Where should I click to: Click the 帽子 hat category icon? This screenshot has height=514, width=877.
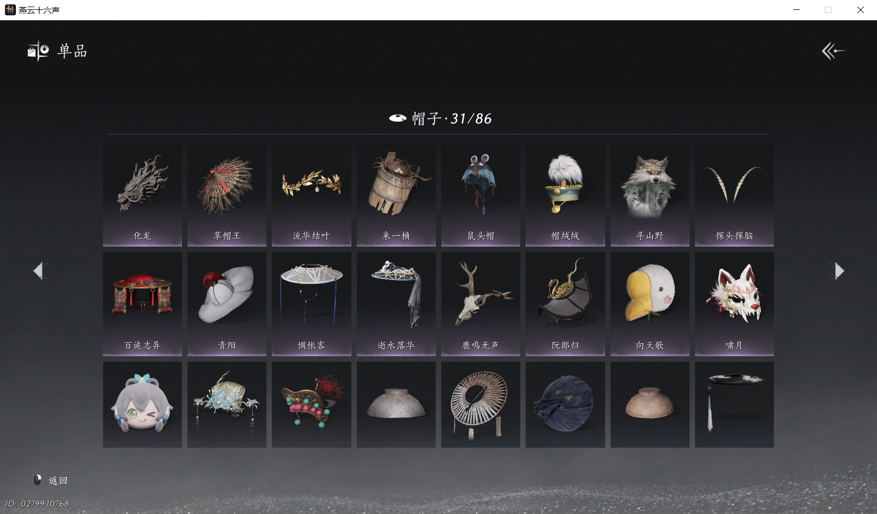(397, 118)
